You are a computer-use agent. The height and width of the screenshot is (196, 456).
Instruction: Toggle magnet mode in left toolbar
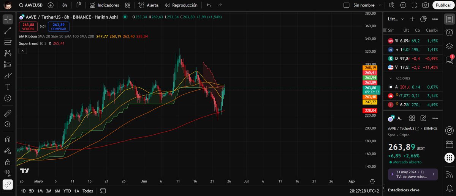click(8, 139)
